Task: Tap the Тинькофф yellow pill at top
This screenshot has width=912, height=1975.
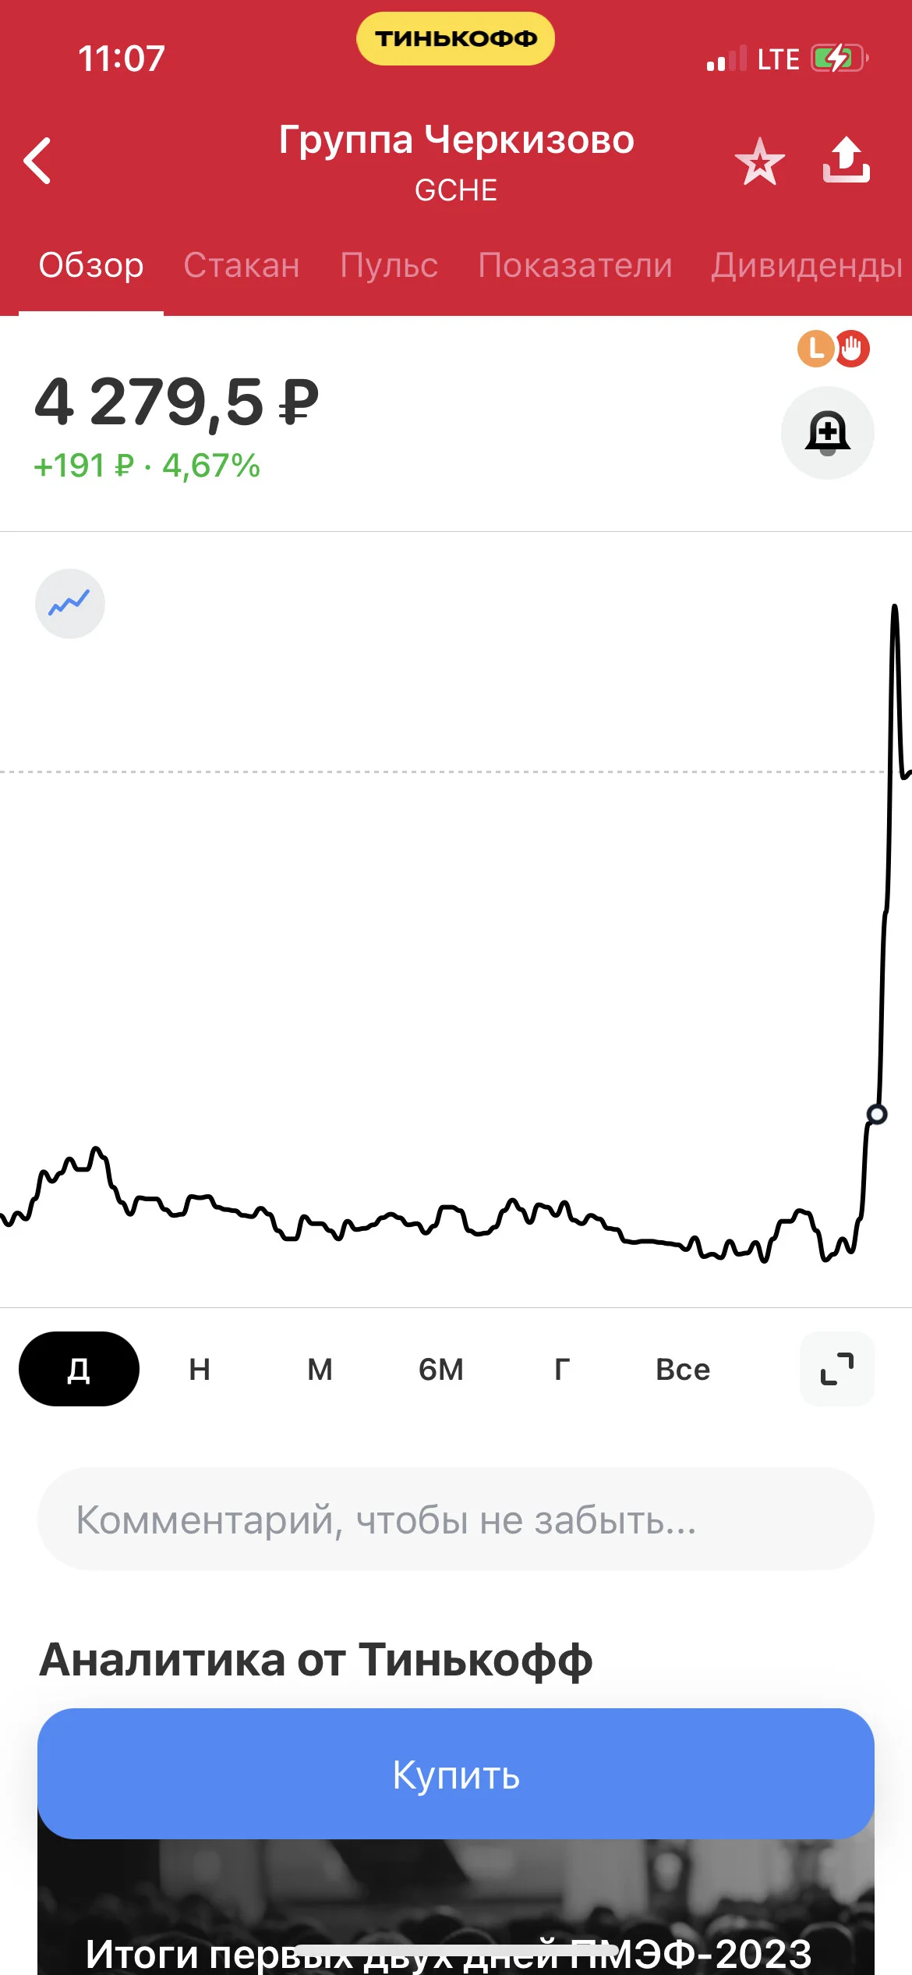Action: 456,38
